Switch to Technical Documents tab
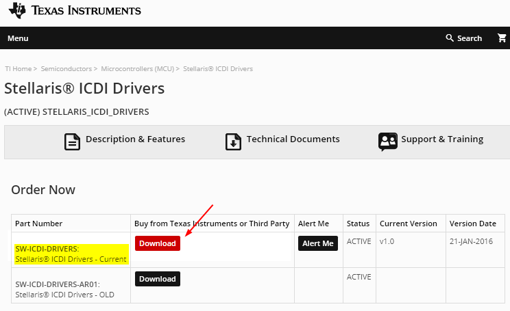This screenshot has height=311, width=510. click(293, 139)
